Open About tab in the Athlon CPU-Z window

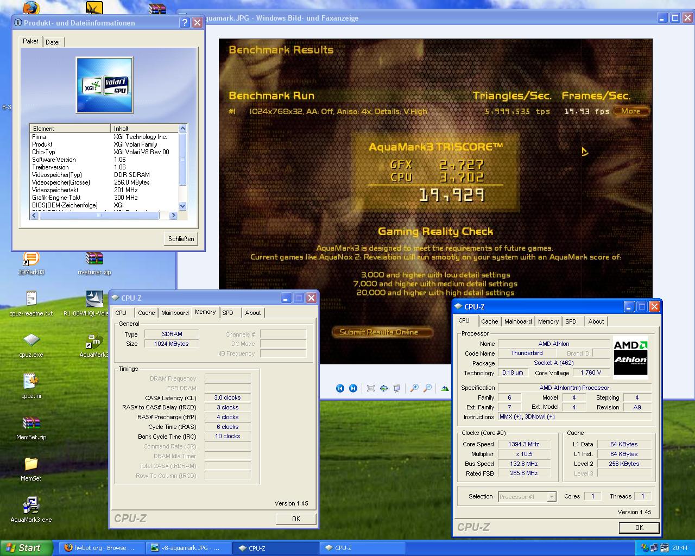[596, 321]
